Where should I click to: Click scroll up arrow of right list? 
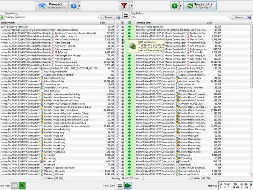tap(251, 23)
